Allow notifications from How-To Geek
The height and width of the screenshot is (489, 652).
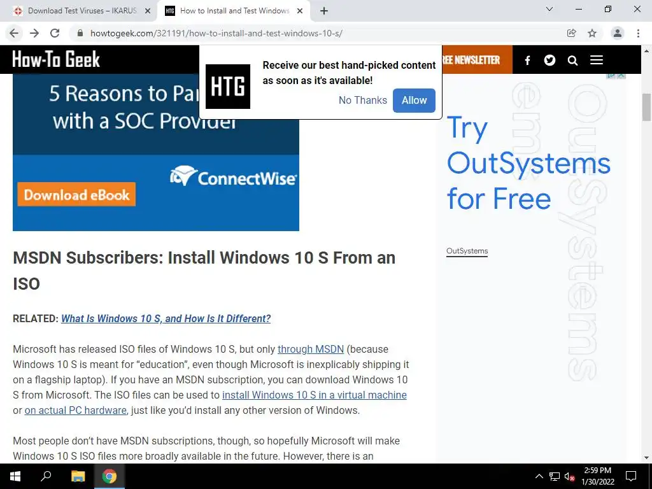414,100
